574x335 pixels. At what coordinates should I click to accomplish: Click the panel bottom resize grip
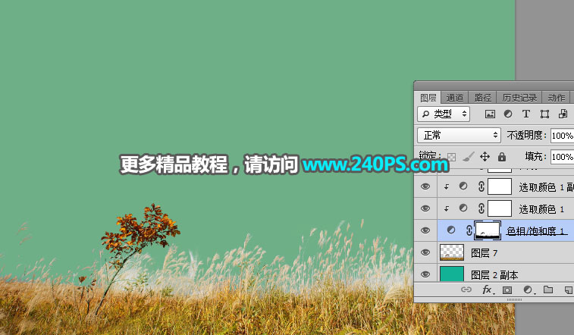coord(514,299)
